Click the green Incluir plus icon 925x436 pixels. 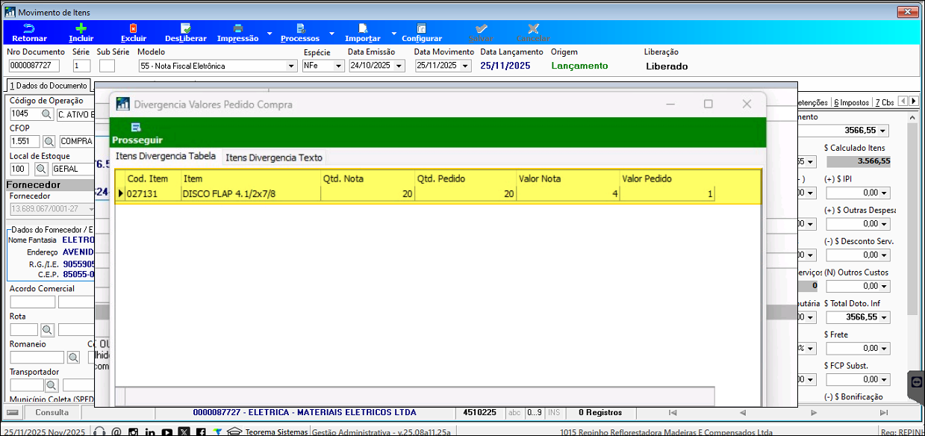coord(81,28)
